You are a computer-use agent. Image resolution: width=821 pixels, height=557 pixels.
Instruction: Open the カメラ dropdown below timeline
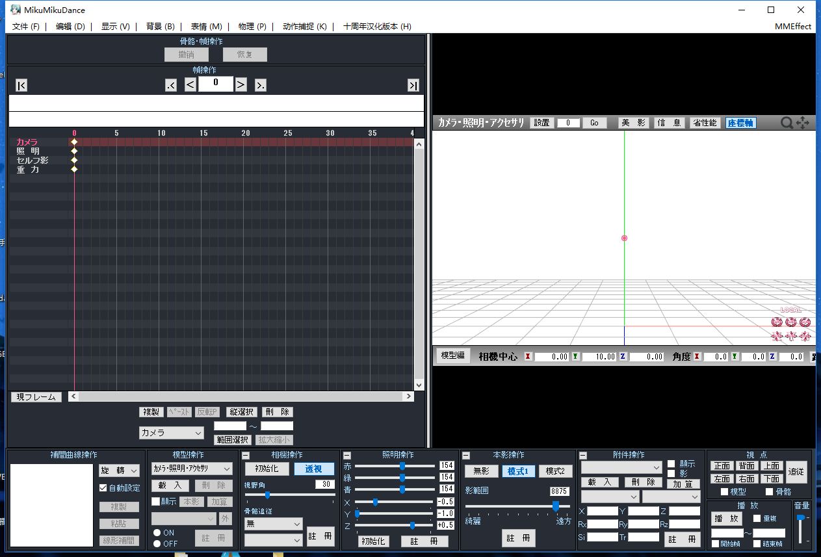172,432
